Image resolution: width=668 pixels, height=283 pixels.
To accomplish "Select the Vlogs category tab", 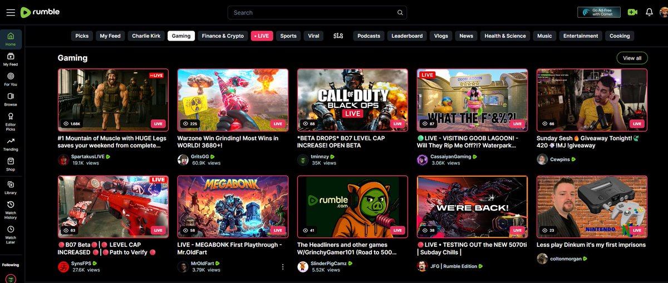I will click(441, 36).
